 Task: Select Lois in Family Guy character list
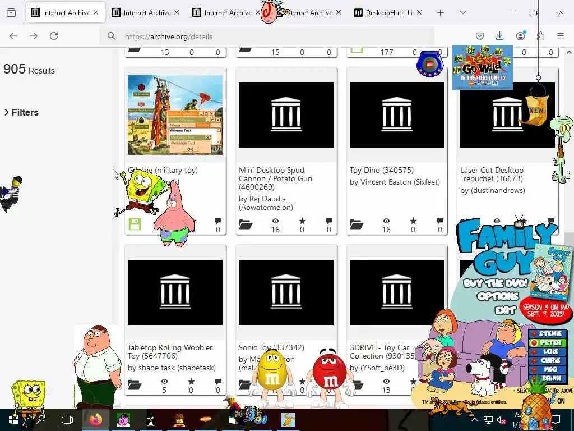[547, 351]
